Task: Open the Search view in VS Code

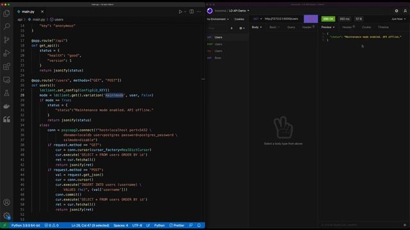Action: tap(7, 26)
